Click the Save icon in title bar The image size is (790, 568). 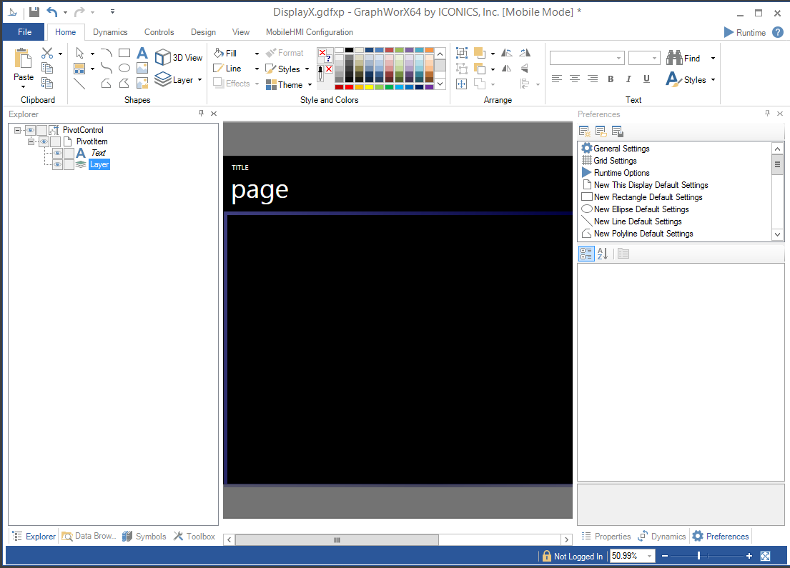34,12
